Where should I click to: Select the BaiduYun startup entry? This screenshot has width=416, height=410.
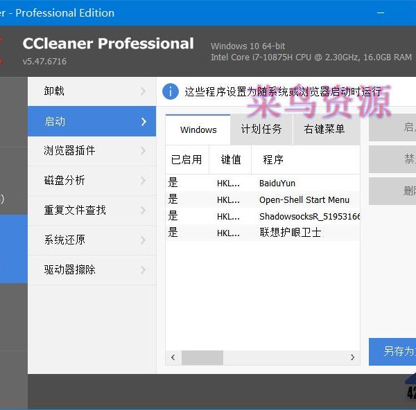click(x=277, y=184)
